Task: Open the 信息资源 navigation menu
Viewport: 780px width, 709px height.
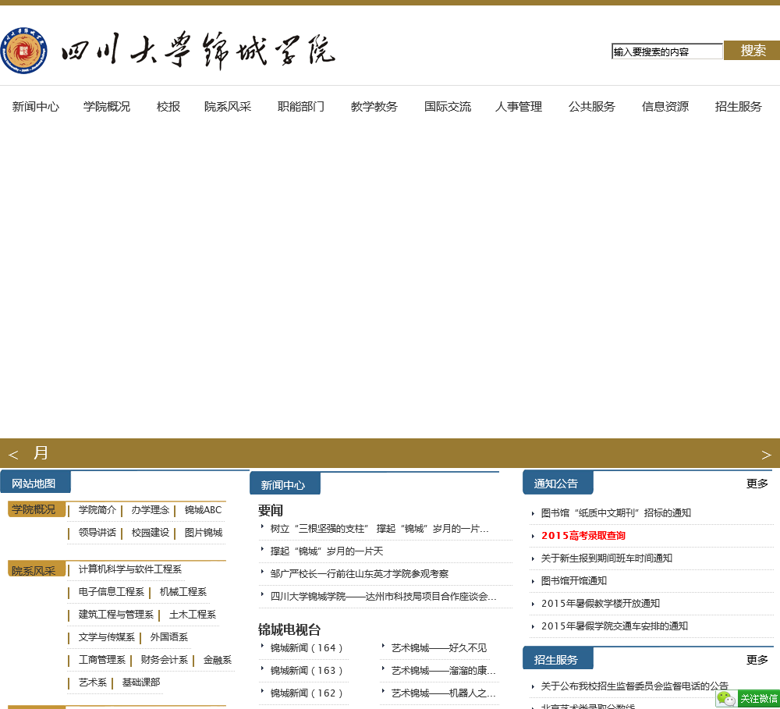Action: pos(665,107)
